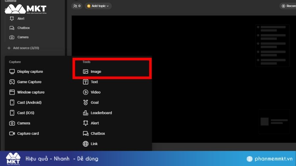Click the Text tool T icon
Screen dimensions: 296x166
86,82
